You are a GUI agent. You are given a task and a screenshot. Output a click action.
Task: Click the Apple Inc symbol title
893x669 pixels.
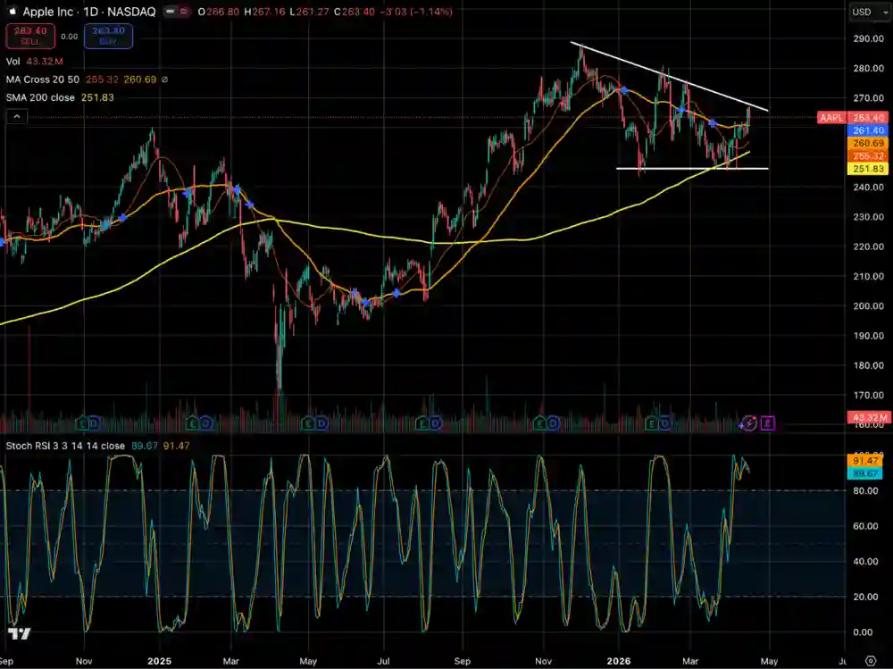click(x=51, y=12)
